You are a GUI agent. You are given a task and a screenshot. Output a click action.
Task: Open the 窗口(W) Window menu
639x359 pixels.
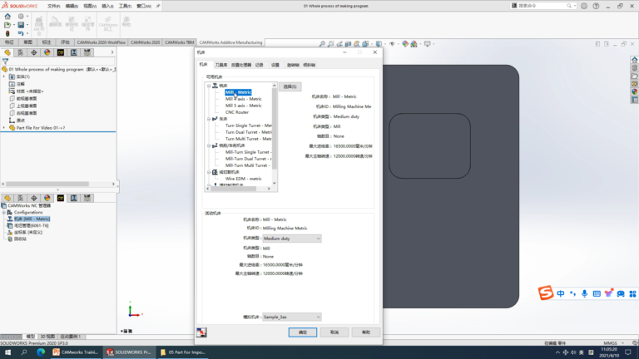[x=143, y=6]
